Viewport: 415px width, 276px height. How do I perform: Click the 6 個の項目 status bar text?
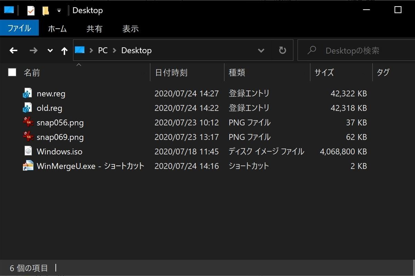click(29, 268)
